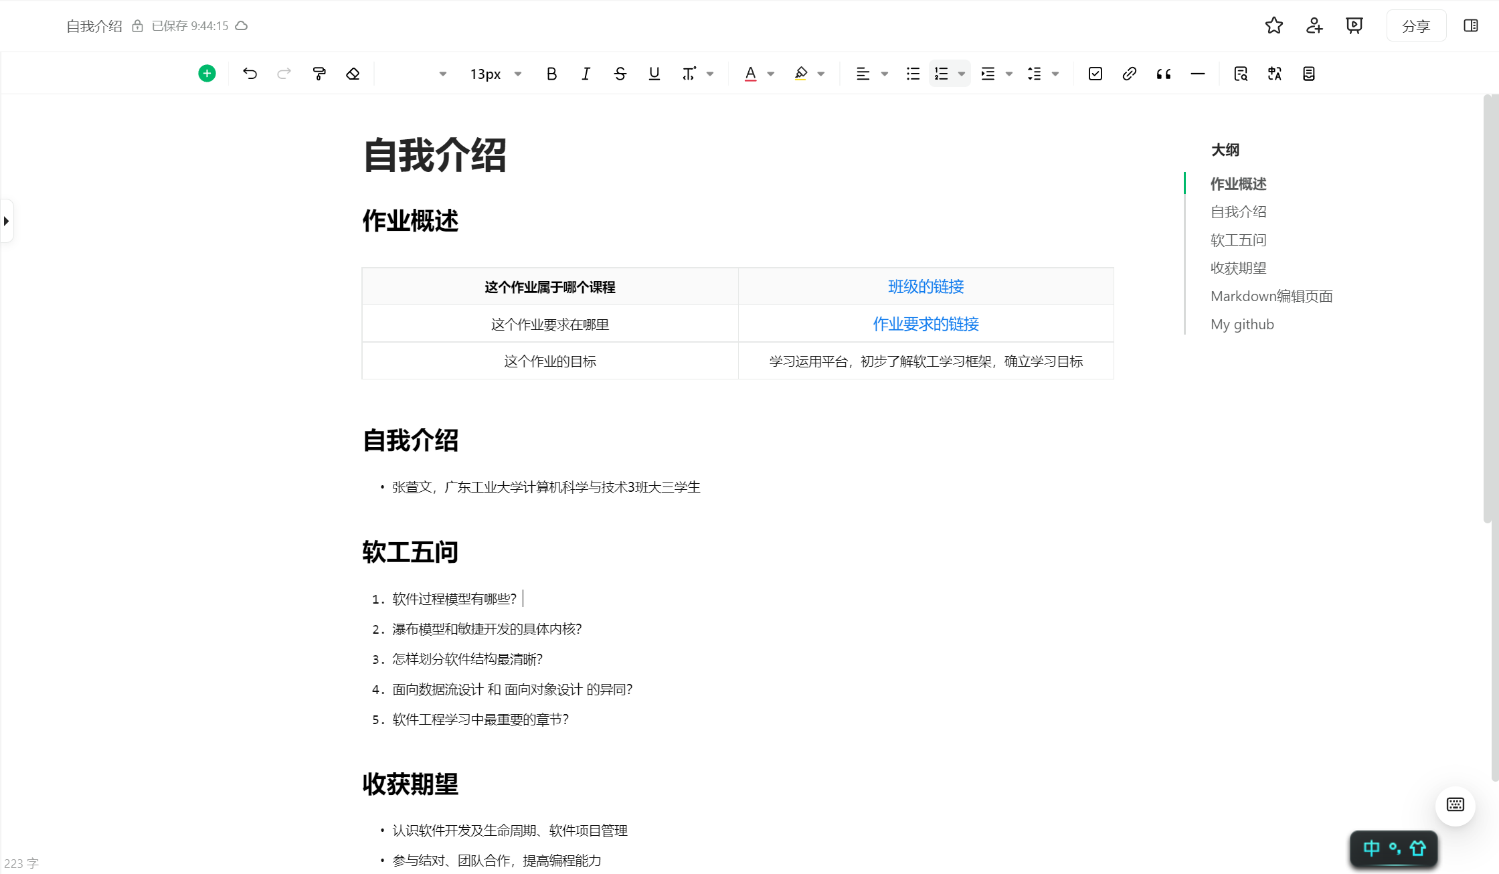Image resolution: width=1499 pixels, height=874 pixels.
Task: Choose the text highlight color marker
Action: (801, 74)
